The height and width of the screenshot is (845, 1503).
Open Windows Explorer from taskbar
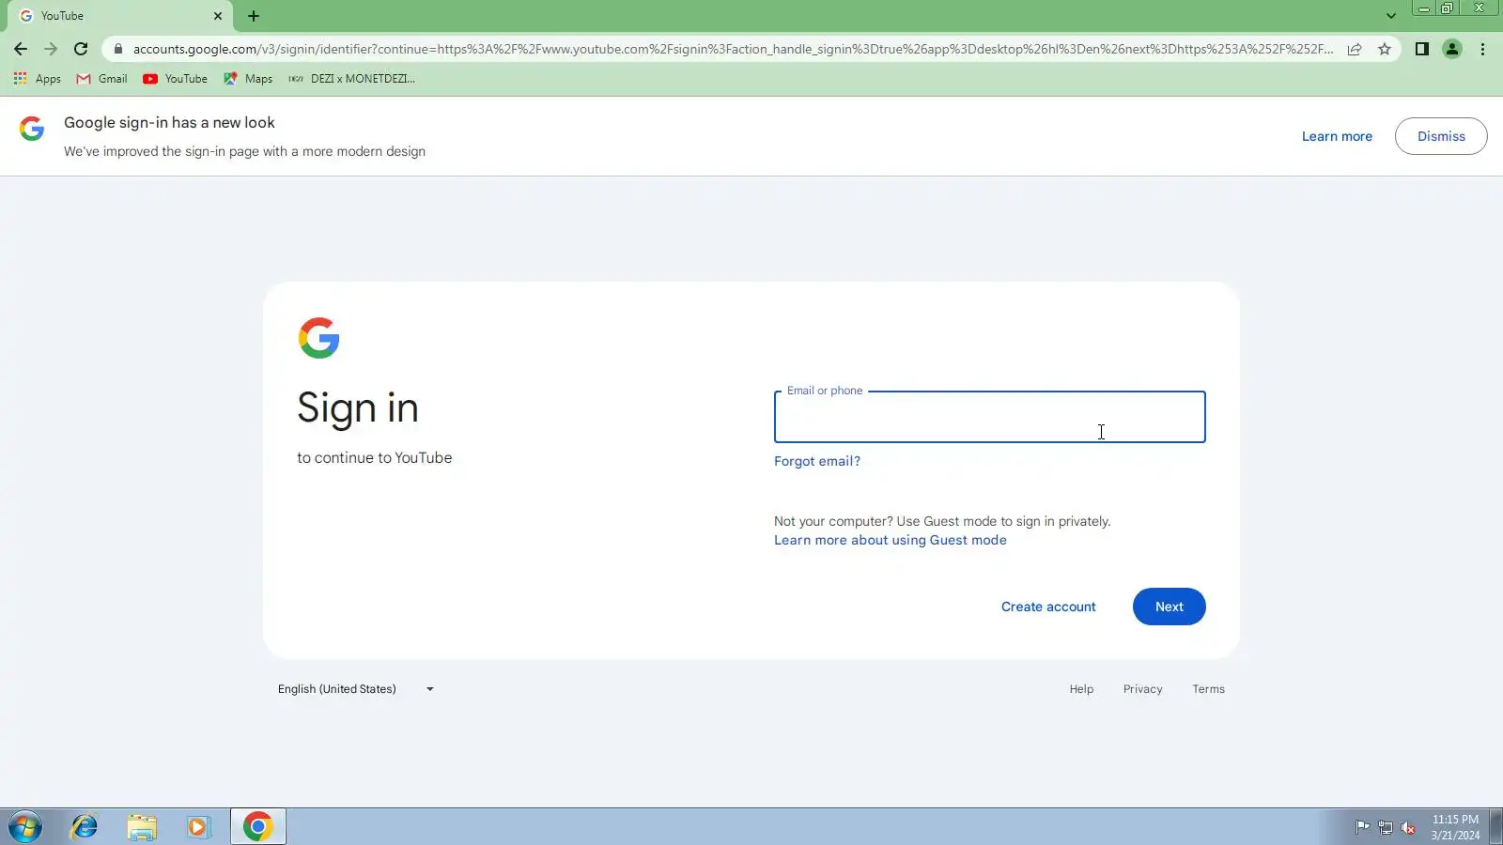pos(142,827)
